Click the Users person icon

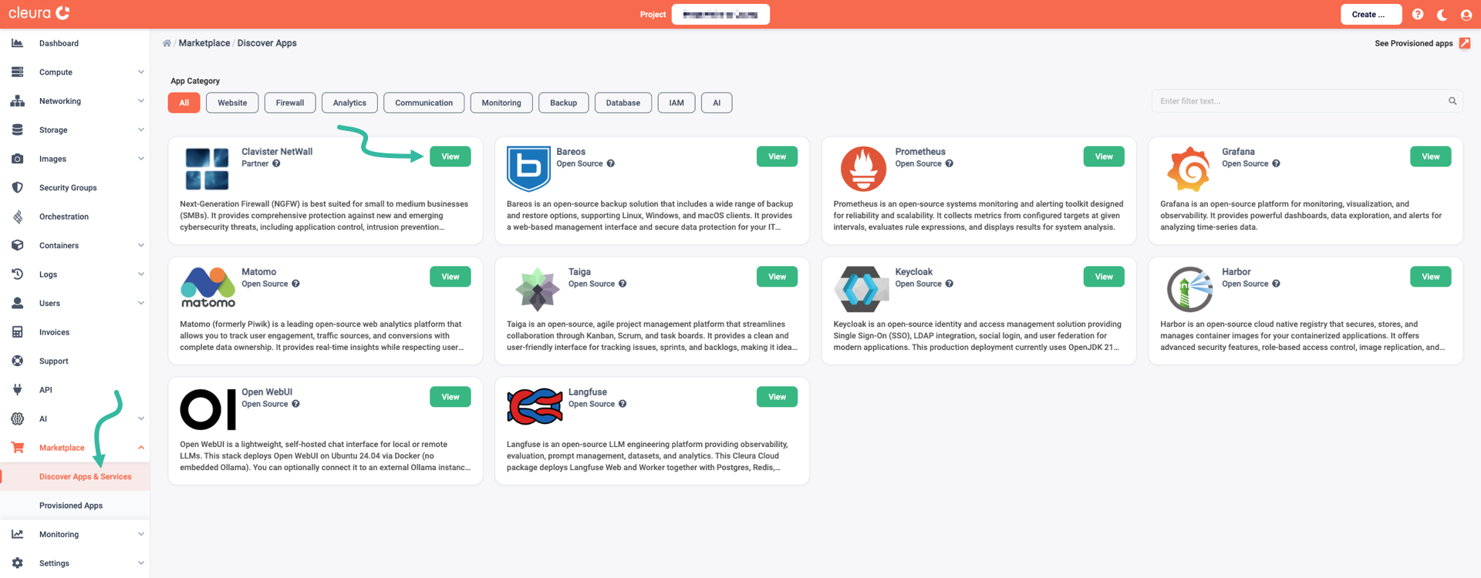pos(17,304)
